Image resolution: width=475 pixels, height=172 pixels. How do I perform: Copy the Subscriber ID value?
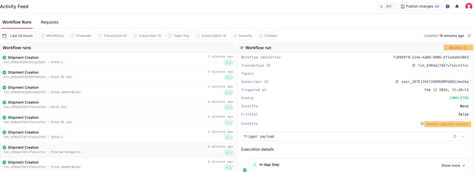point(397,82)
